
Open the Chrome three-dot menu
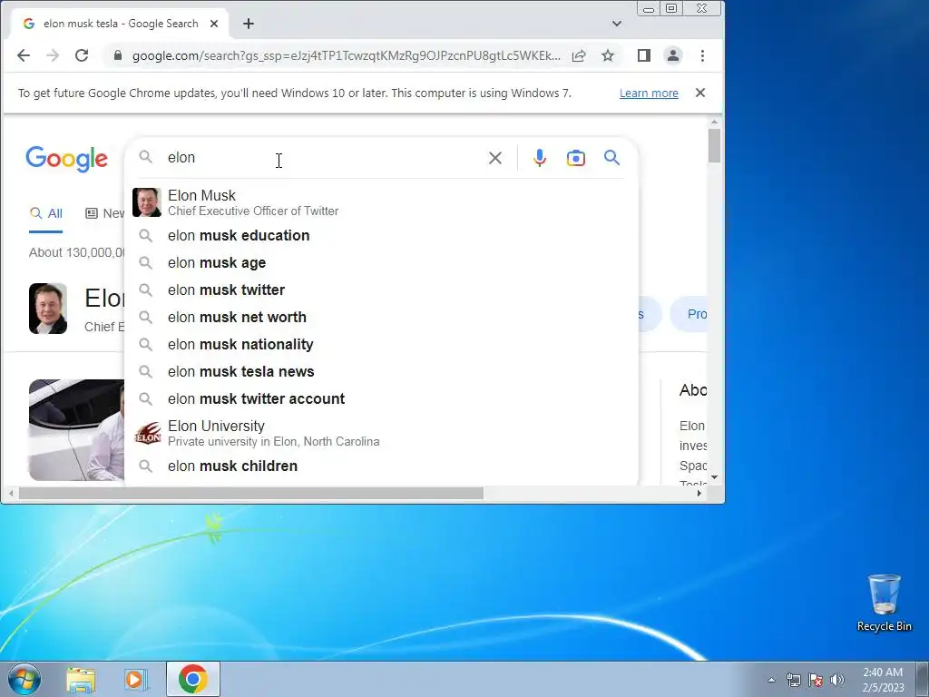pyautogui.click(x=703, y=55)
